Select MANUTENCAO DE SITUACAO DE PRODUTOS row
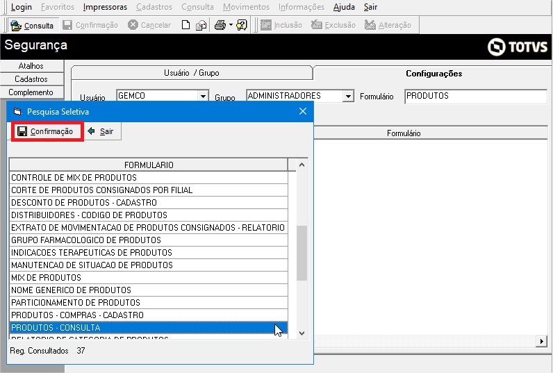This screenshot has height=373, width=553. point(149,265)
